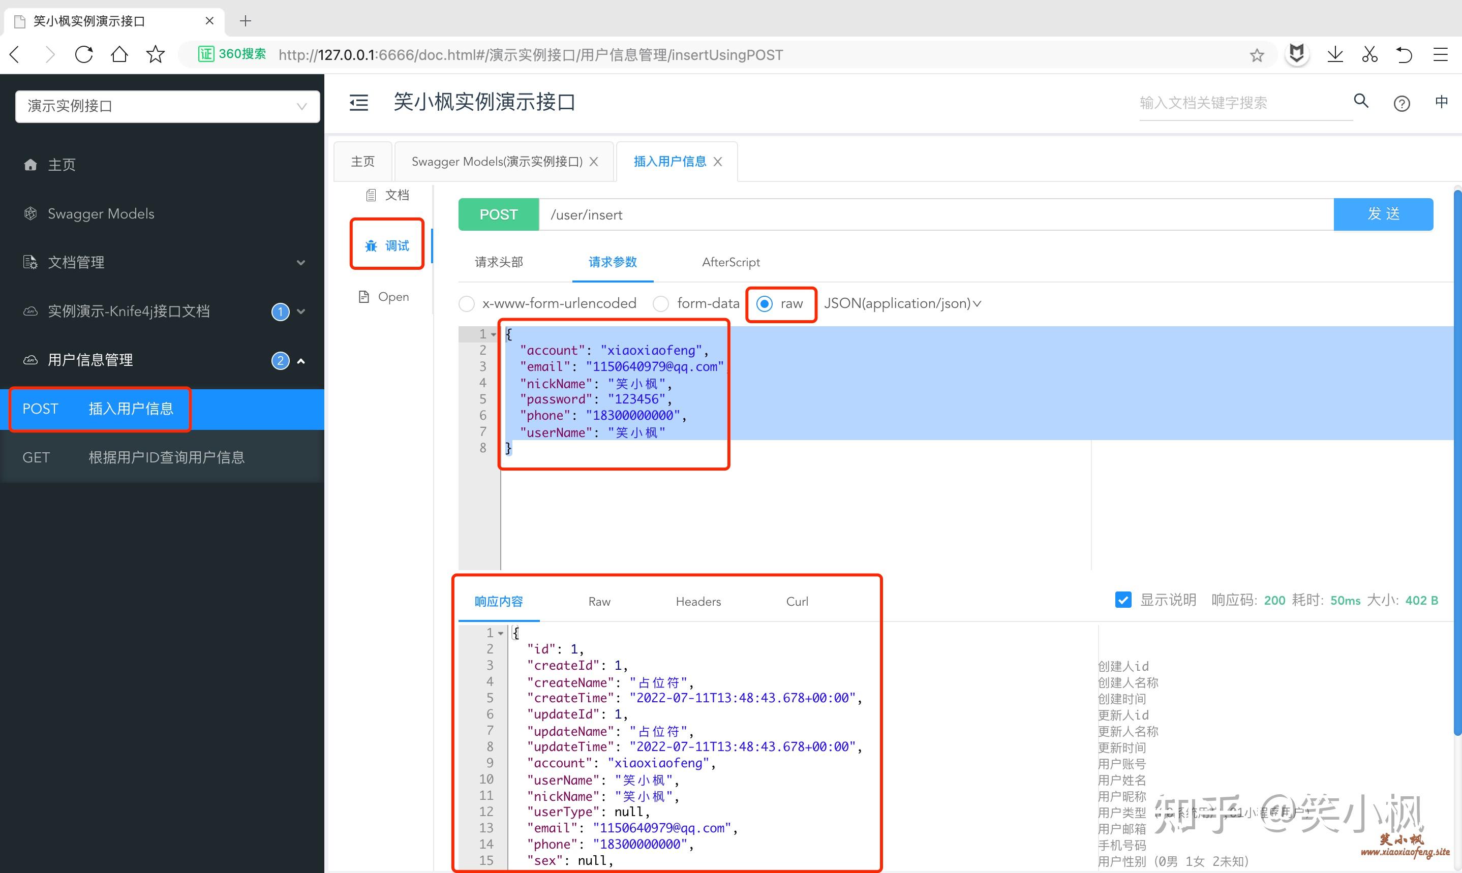Open the help question mark icon

point(1402,104)
